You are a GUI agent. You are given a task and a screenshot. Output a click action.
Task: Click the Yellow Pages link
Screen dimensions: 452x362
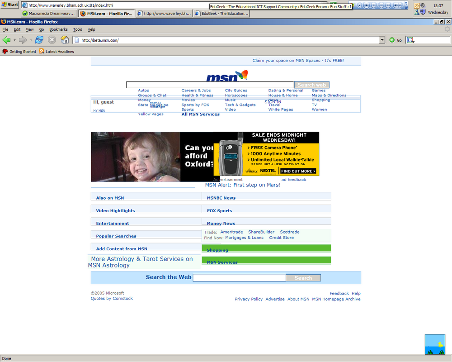151,114
